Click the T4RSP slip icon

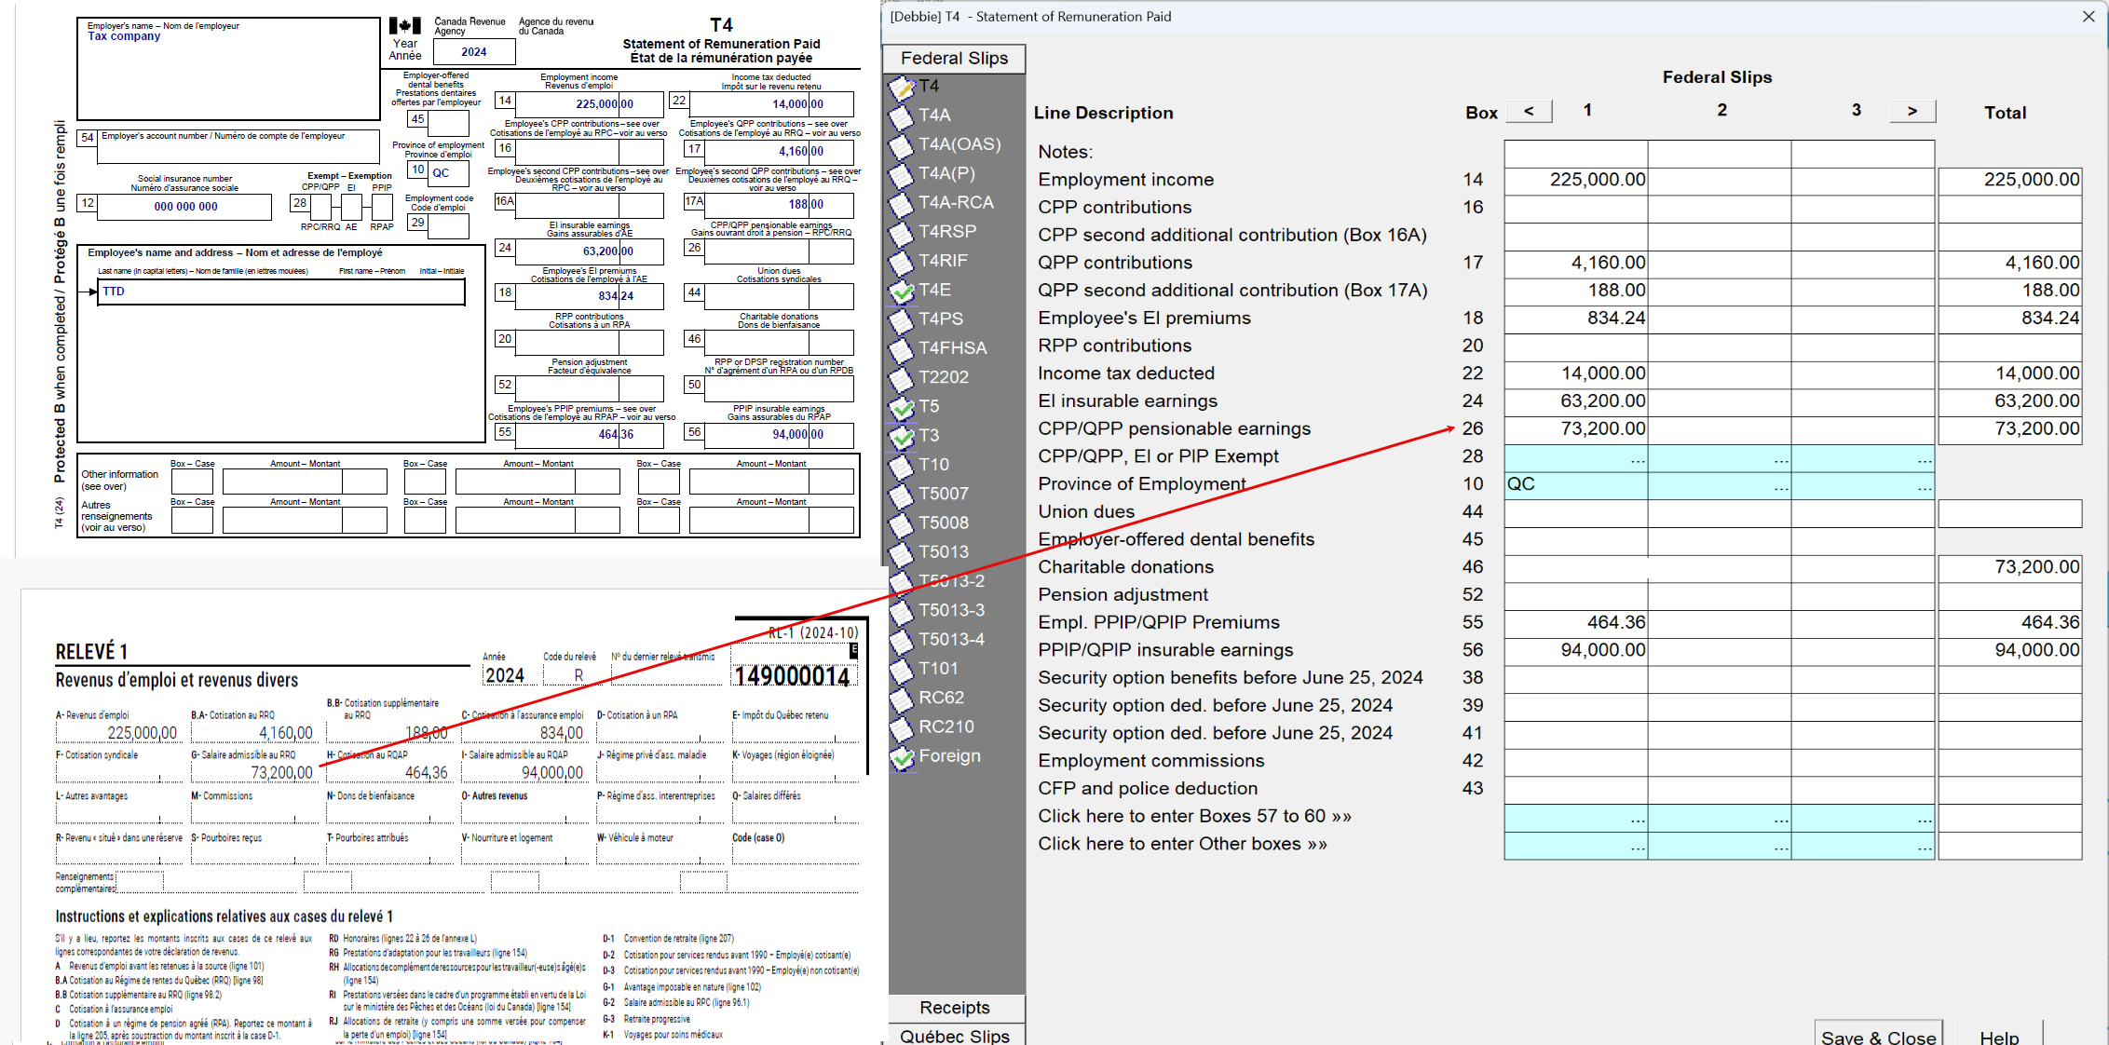tap(902, 233)
